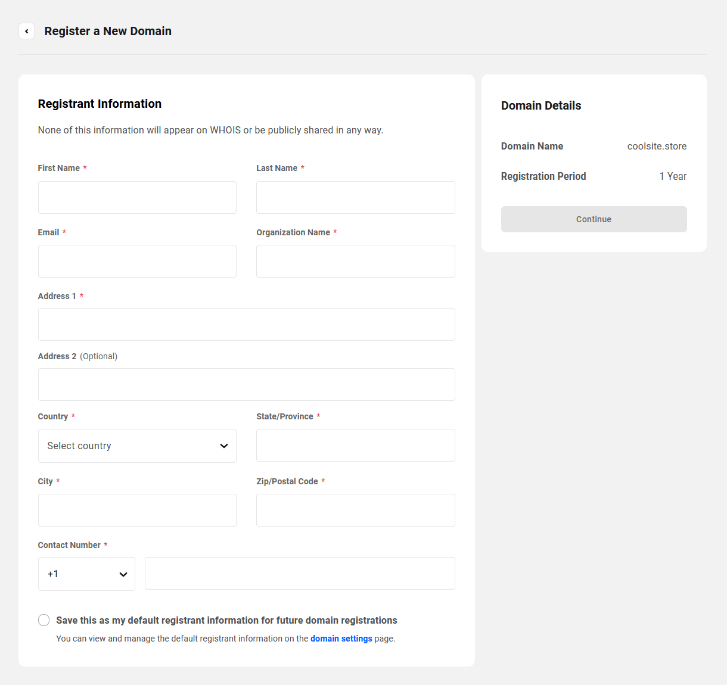Screen dimensions: 727x685
Task: Click the chevron on the Country selector
Action: tap(224, 446)
